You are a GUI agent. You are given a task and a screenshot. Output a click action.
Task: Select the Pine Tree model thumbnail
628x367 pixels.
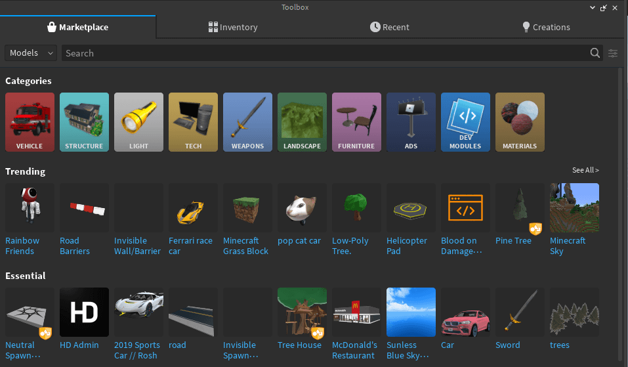[x=520, y=207]
